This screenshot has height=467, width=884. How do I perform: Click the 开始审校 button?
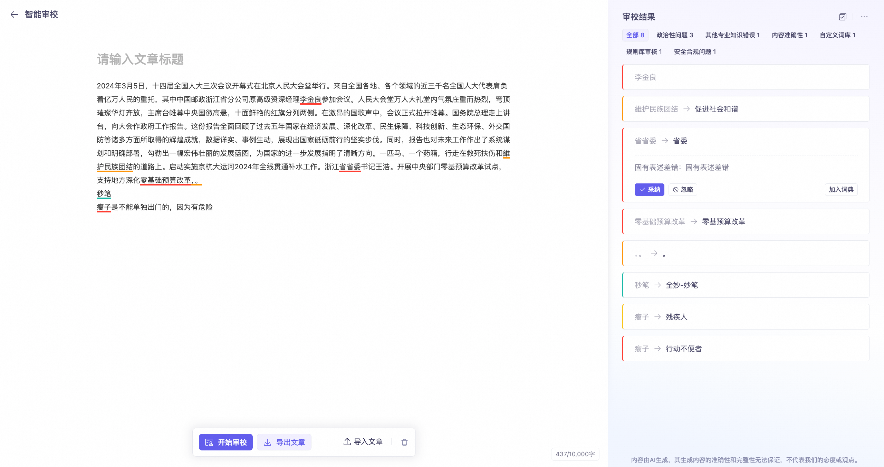[226, 442]
